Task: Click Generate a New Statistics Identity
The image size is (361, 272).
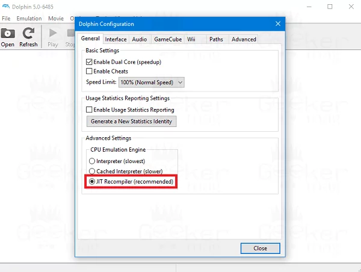Action: 131,121
